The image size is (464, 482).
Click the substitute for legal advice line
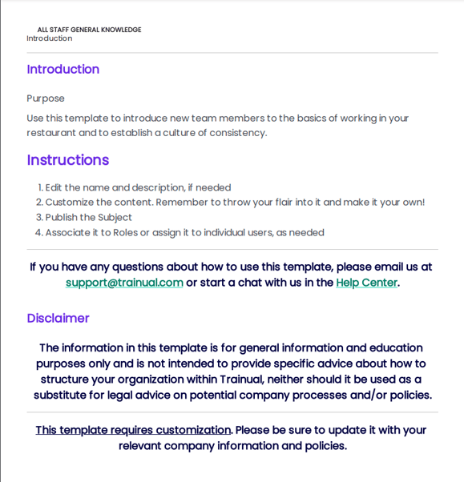(x=232, y=395)
